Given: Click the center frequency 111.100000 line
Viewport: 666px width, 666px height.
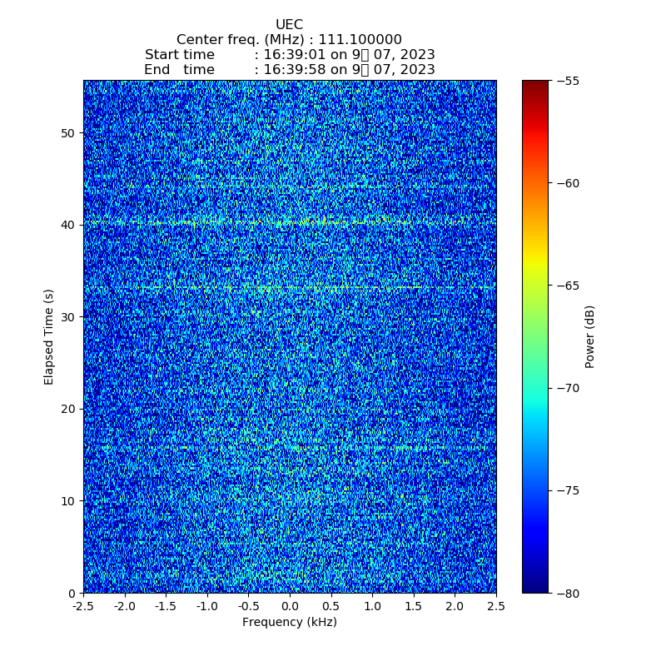Looking at the screenshot, I should coord(289,40).
